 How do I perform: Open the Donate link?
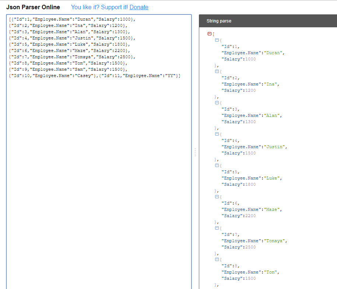139,7
